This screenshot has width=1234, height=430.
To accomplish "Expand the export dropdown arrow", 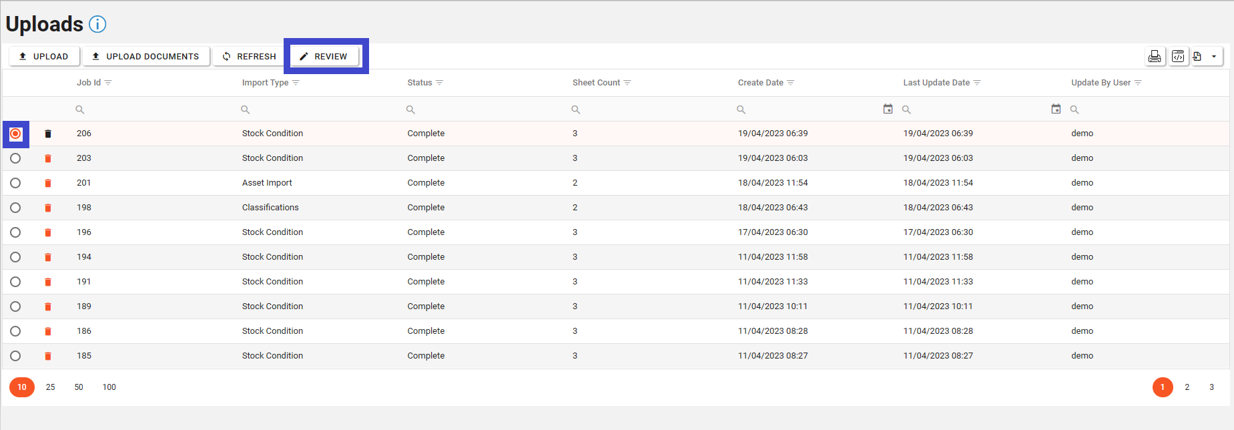I will click(x=1213, y=57).
